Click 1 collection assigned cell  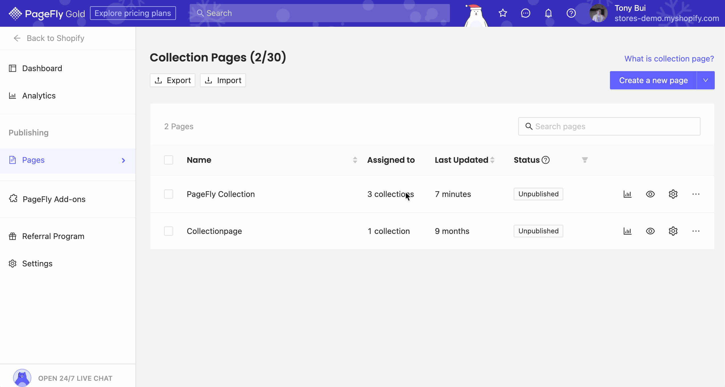(x=389, y=231)
